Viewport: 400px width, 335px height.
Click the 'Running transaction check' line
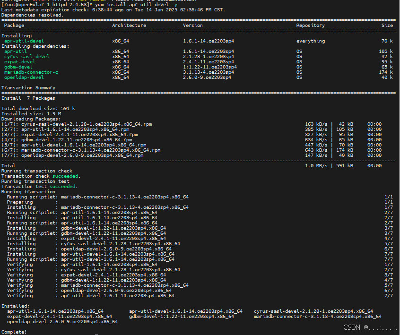click(37, 171)
